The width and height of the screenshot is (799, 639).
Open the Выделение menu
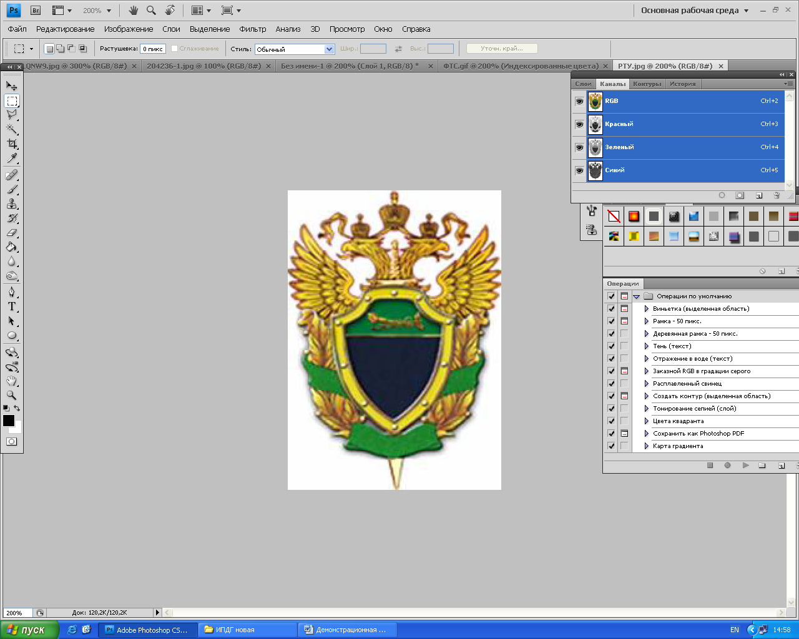[210, 29]
